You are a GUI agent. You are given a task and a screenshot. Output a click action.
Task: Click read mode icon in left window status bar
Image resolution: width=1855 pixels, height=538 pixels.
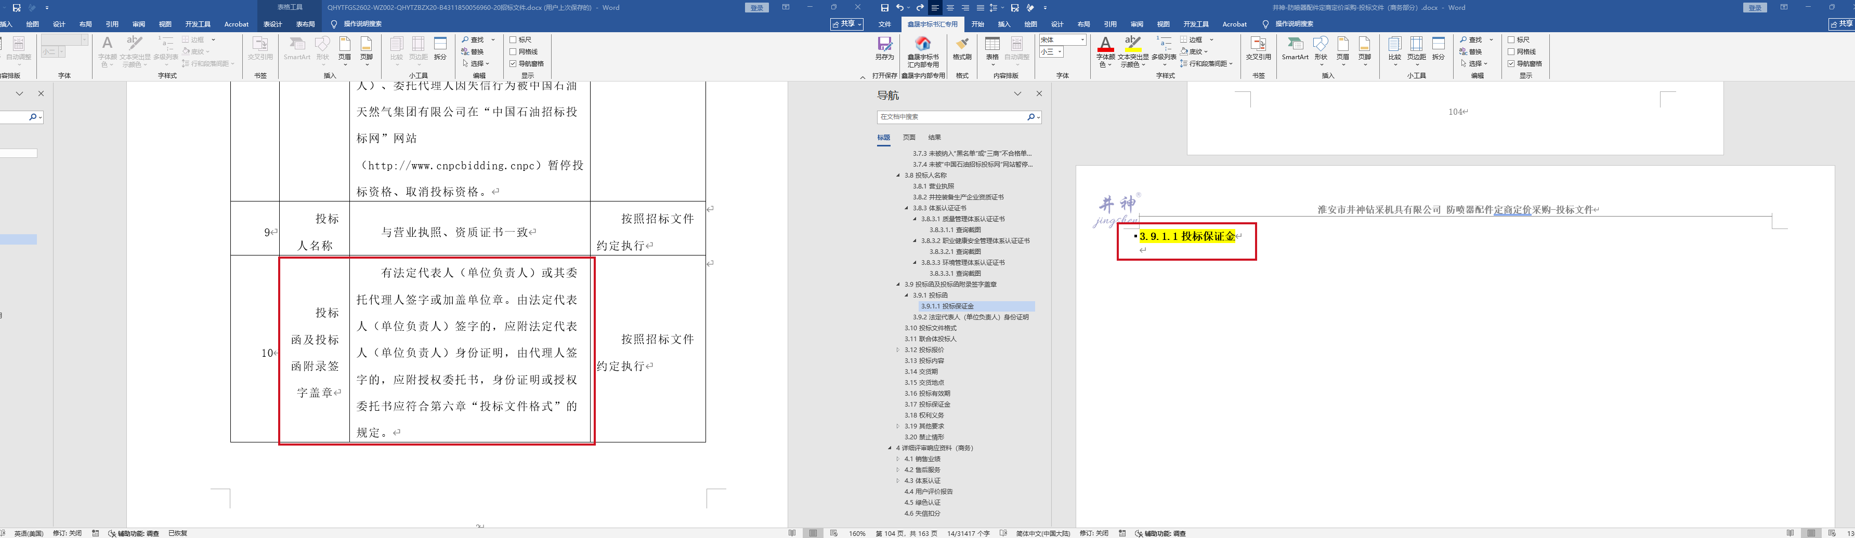[x=792, y=533]
